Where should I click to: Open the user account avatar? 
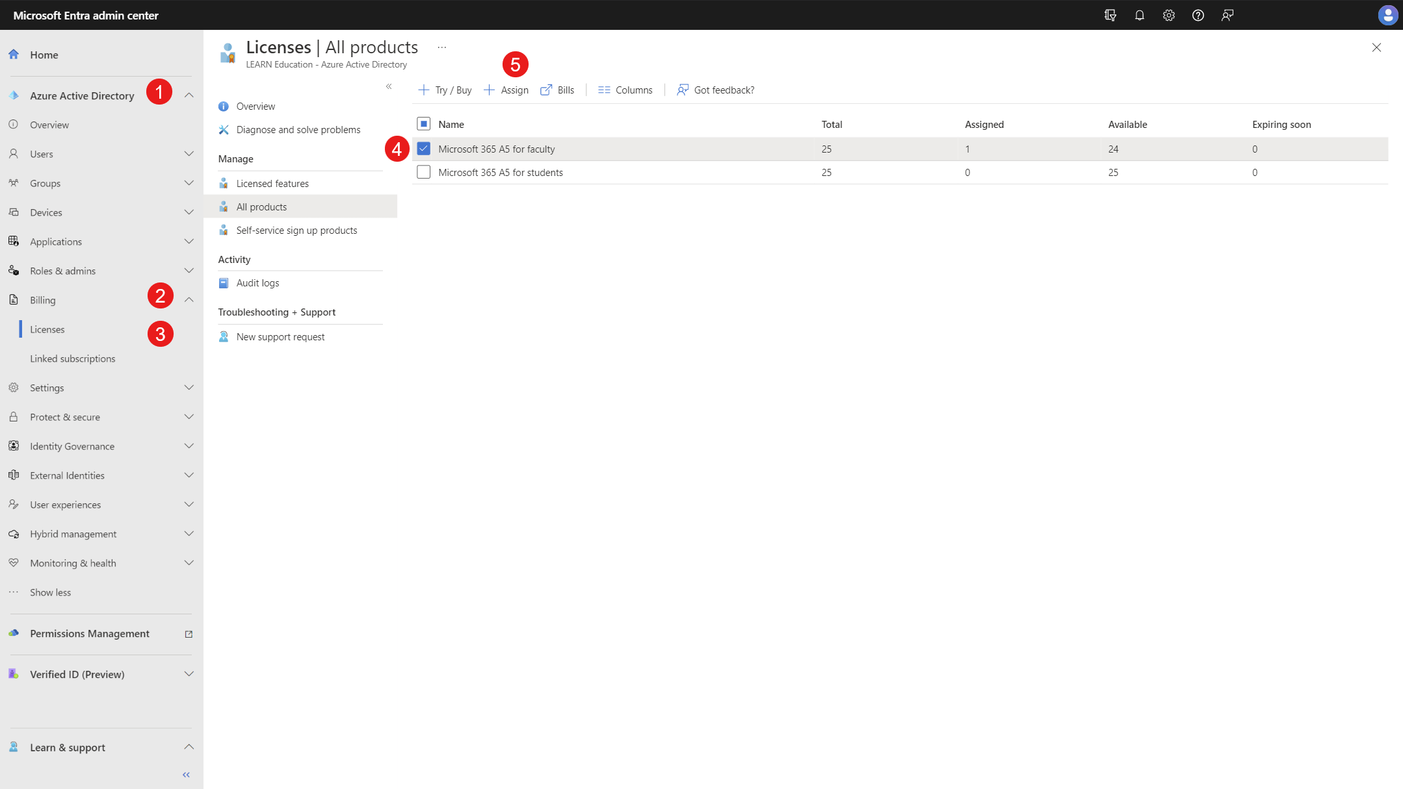point(1387,15)
